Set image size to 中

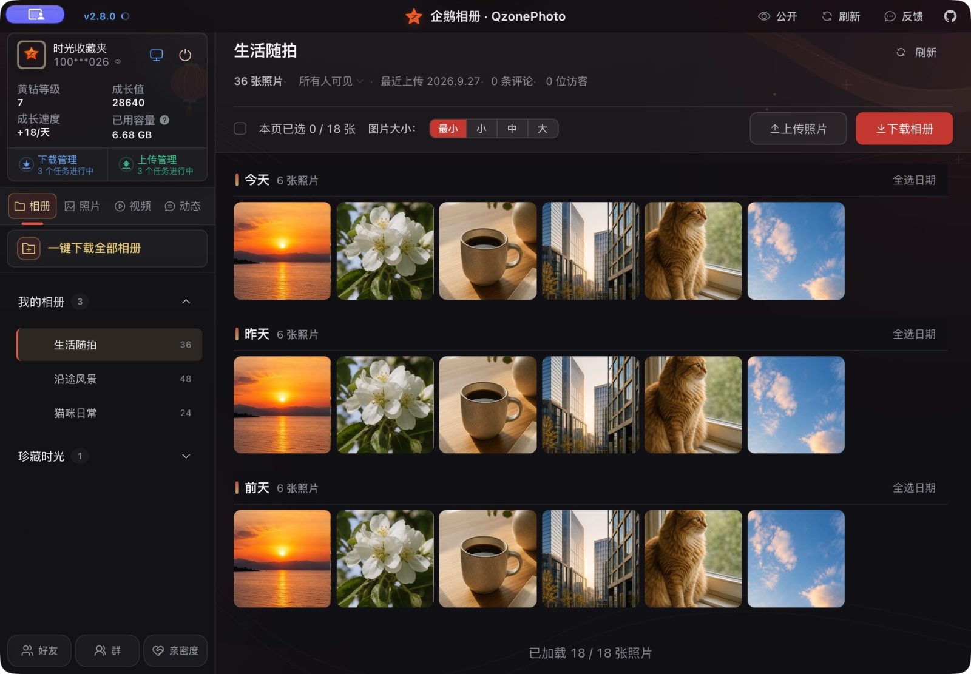[x=512, y=129]
